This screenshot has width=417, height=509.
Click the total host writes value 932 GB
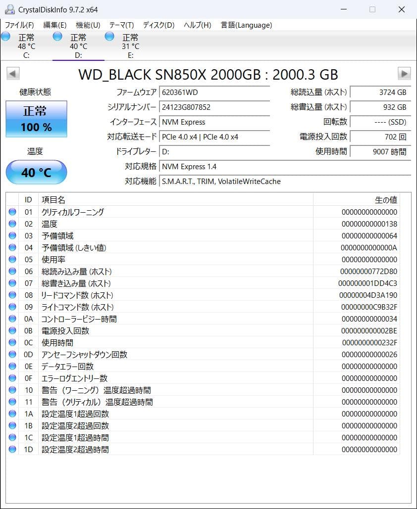click(x=380, y=107)
